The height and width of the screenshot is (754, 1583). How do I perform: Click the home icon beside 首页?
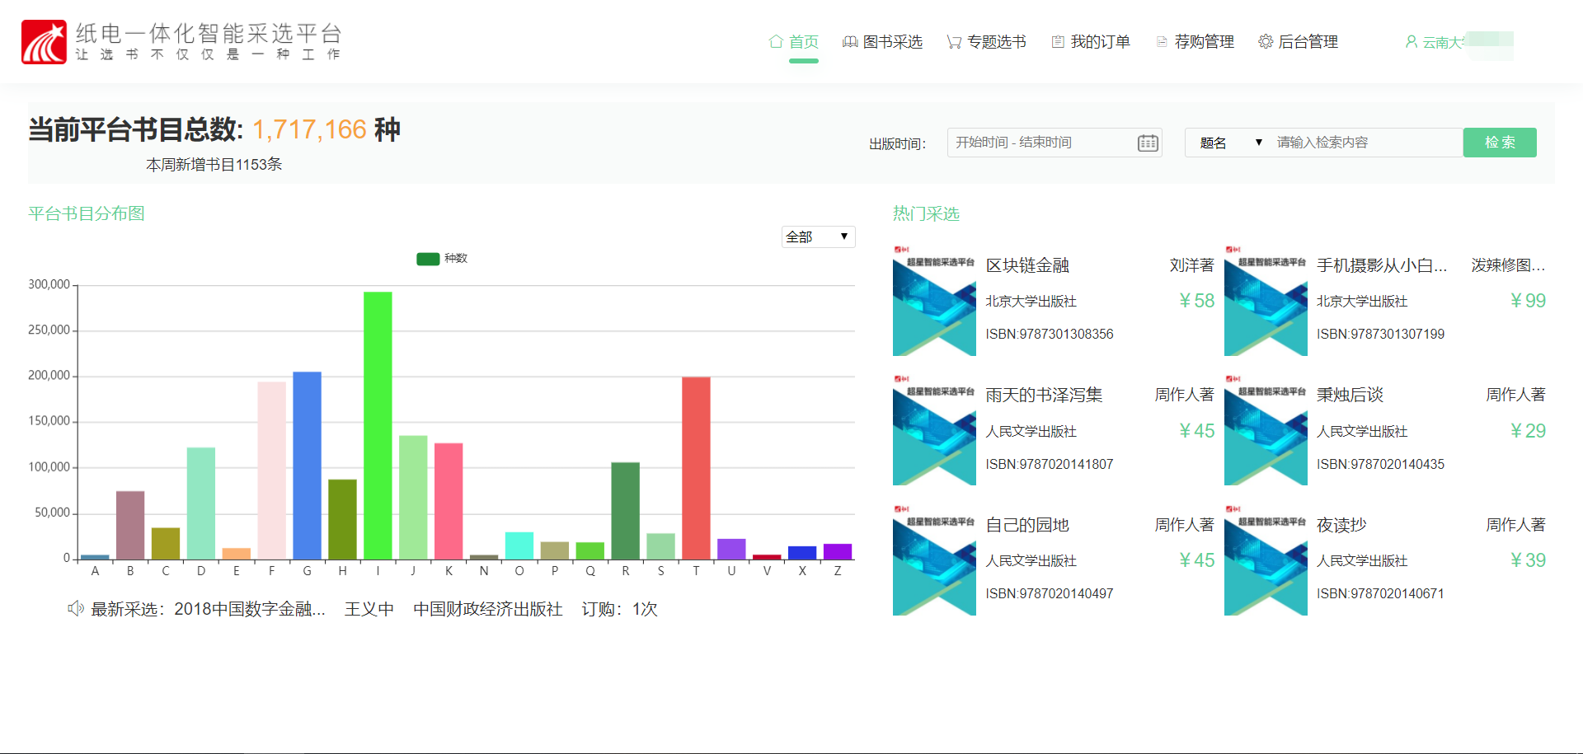pos(775,41)
